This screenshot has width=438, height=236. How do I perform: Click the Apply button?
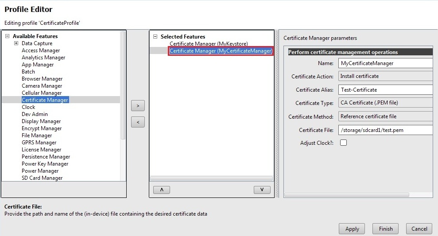point(352,229)
